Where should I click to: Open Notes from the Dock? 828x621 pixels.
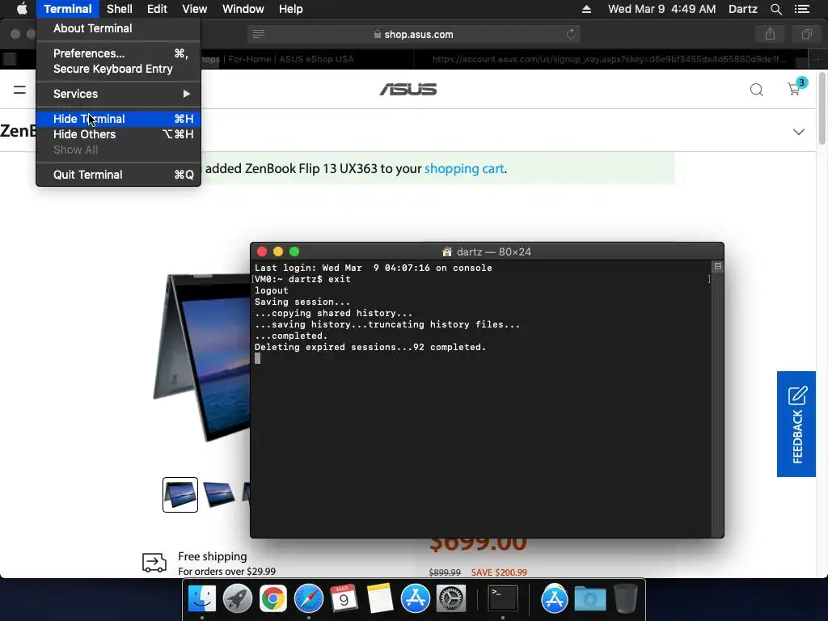(380, 599)
